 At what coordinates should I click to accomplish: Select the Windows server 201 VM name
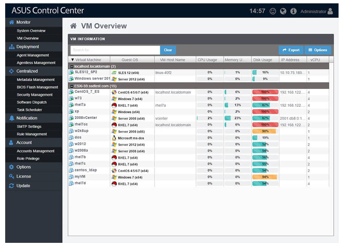click(x=92, y=78)
